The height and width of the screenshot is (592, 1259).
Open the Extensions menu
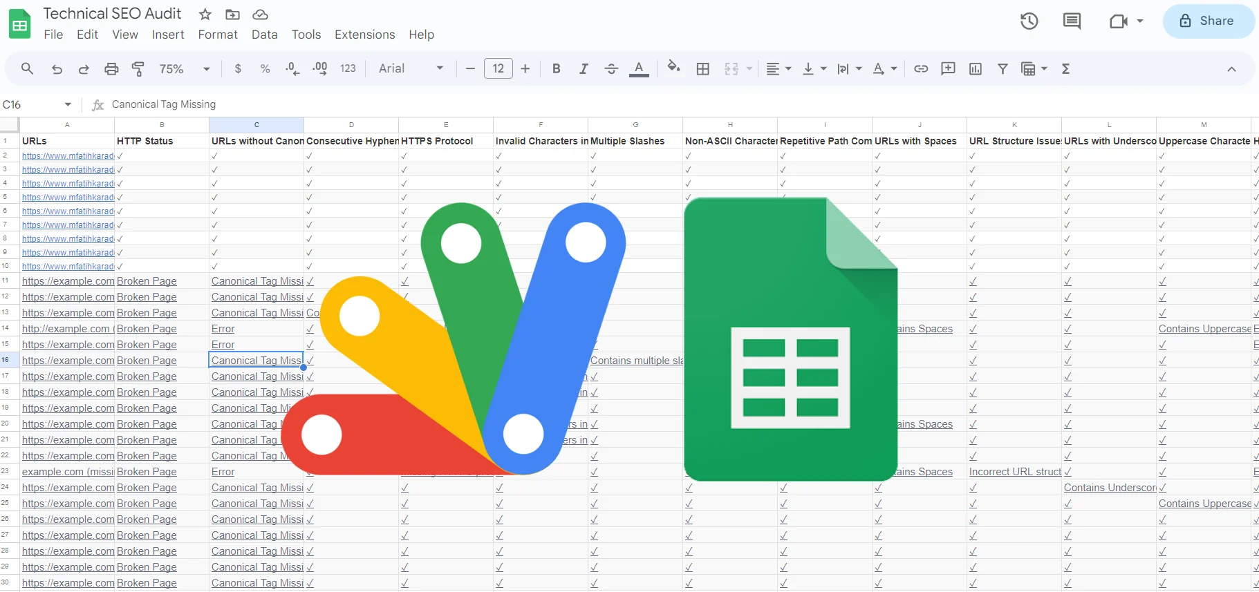365,35
